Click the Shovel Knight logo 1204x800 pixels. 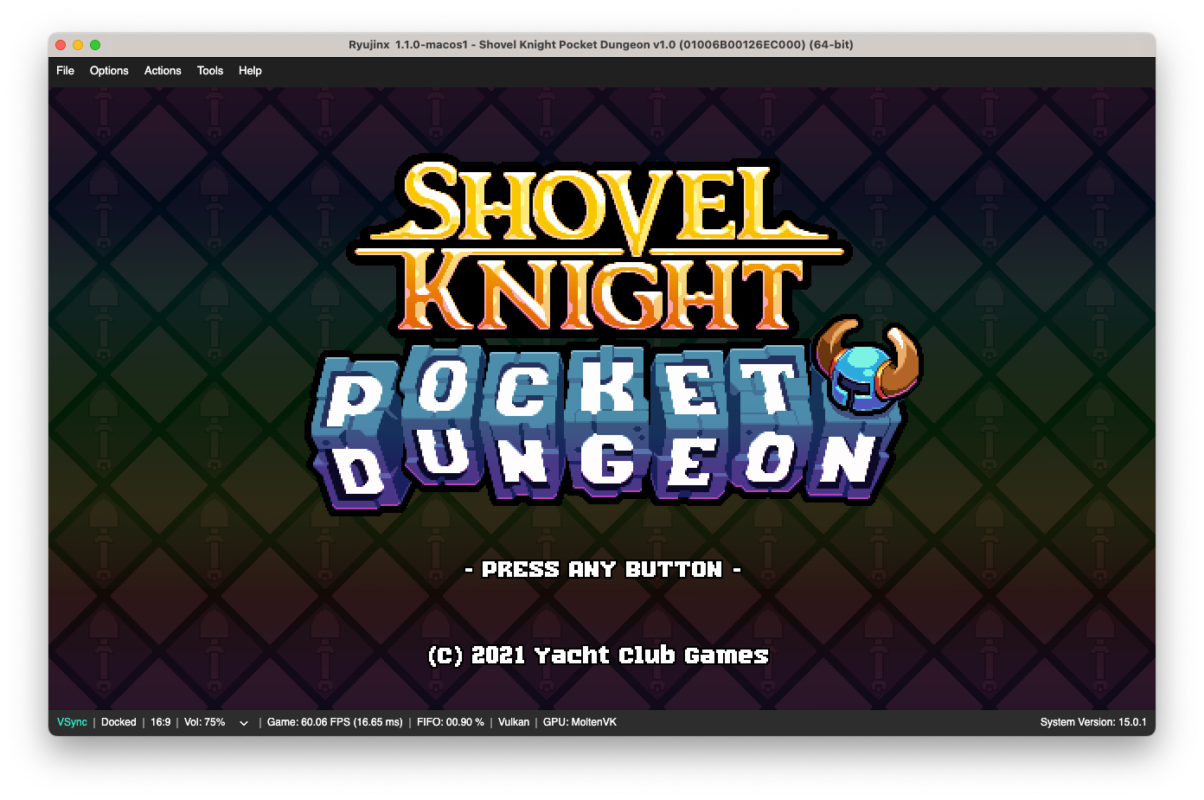coord(603,242)
